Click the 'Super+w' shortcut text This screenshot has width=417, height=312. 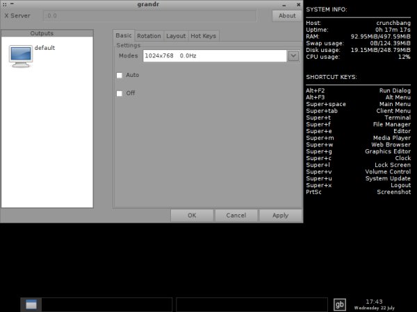320,145
